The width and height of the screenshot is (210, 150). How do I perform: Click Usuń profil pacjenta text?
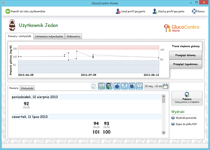coord(133,12)
